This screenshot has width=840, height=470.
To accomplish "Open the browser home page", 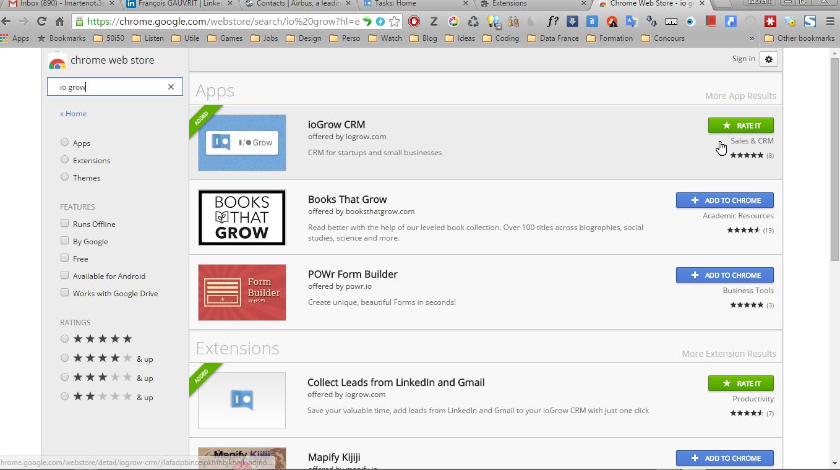I will coord(60,22).
